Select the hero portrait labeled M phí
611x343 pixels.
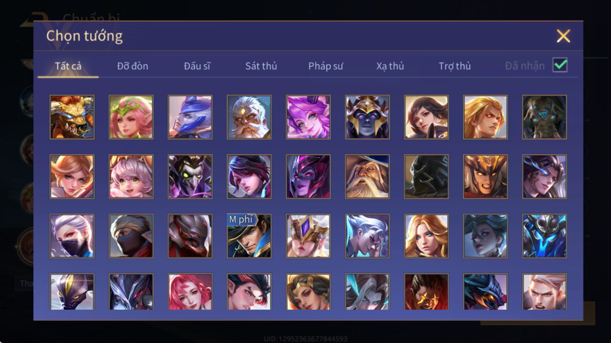tap(249, 236)
